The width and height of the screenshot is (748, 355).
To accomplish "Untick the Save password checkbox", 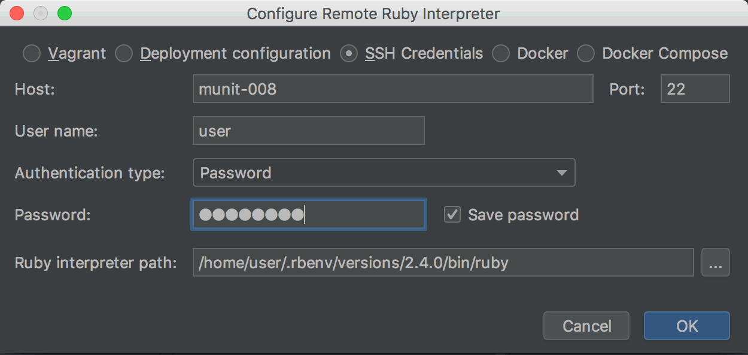I will (452, 215).
